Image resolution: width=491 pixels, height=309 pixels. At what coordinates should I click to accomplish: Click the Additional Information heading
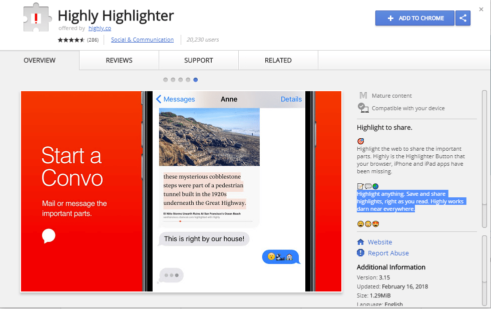[391, 267]
